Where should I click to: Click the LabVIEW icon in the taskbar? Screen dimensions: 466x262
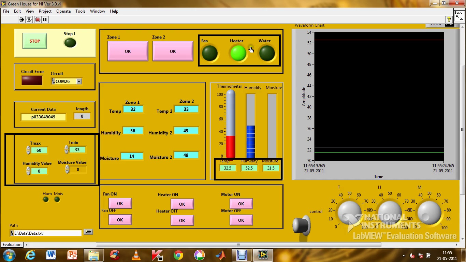[x=263, y=255]
